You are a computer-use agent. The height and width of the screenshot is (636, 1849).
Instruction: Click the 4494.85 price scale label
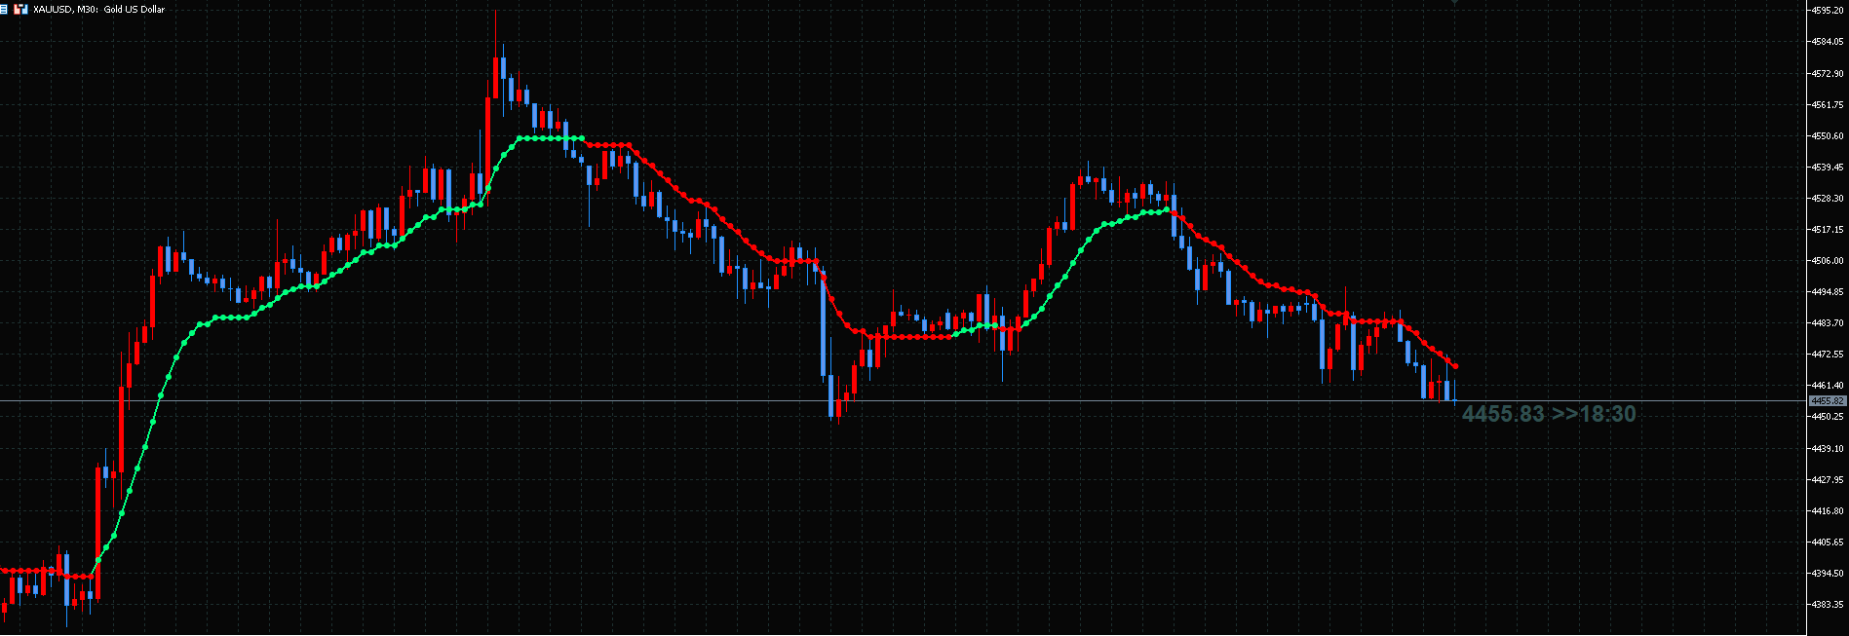click(1828, 292)
